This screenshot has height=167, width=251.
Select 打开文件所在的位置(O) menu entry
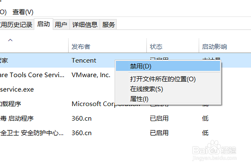(163, 78)
